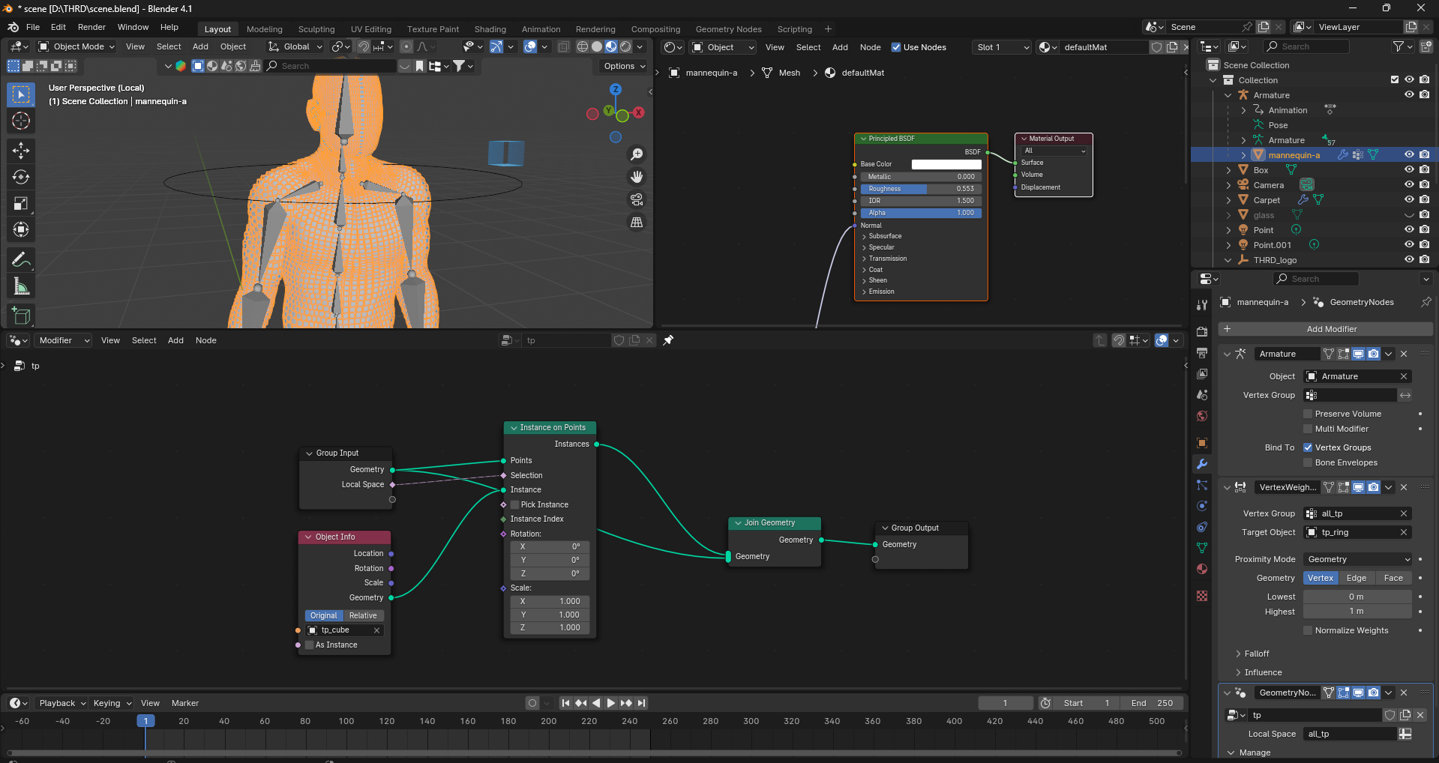The width and height of the screenshot is (1439, 763).
Task: Select the Annotate tool
Action: tap(21, 260)
